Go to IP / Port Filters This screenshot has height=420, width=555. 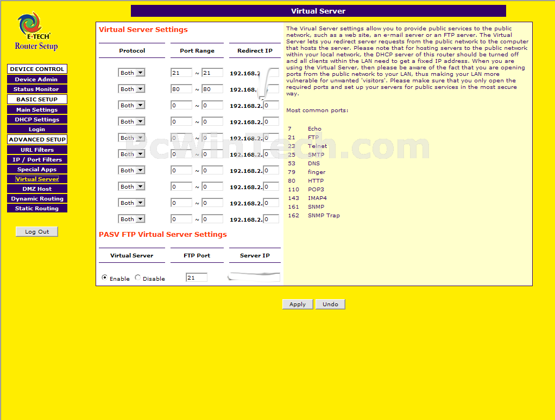click(x=37, y=159)
